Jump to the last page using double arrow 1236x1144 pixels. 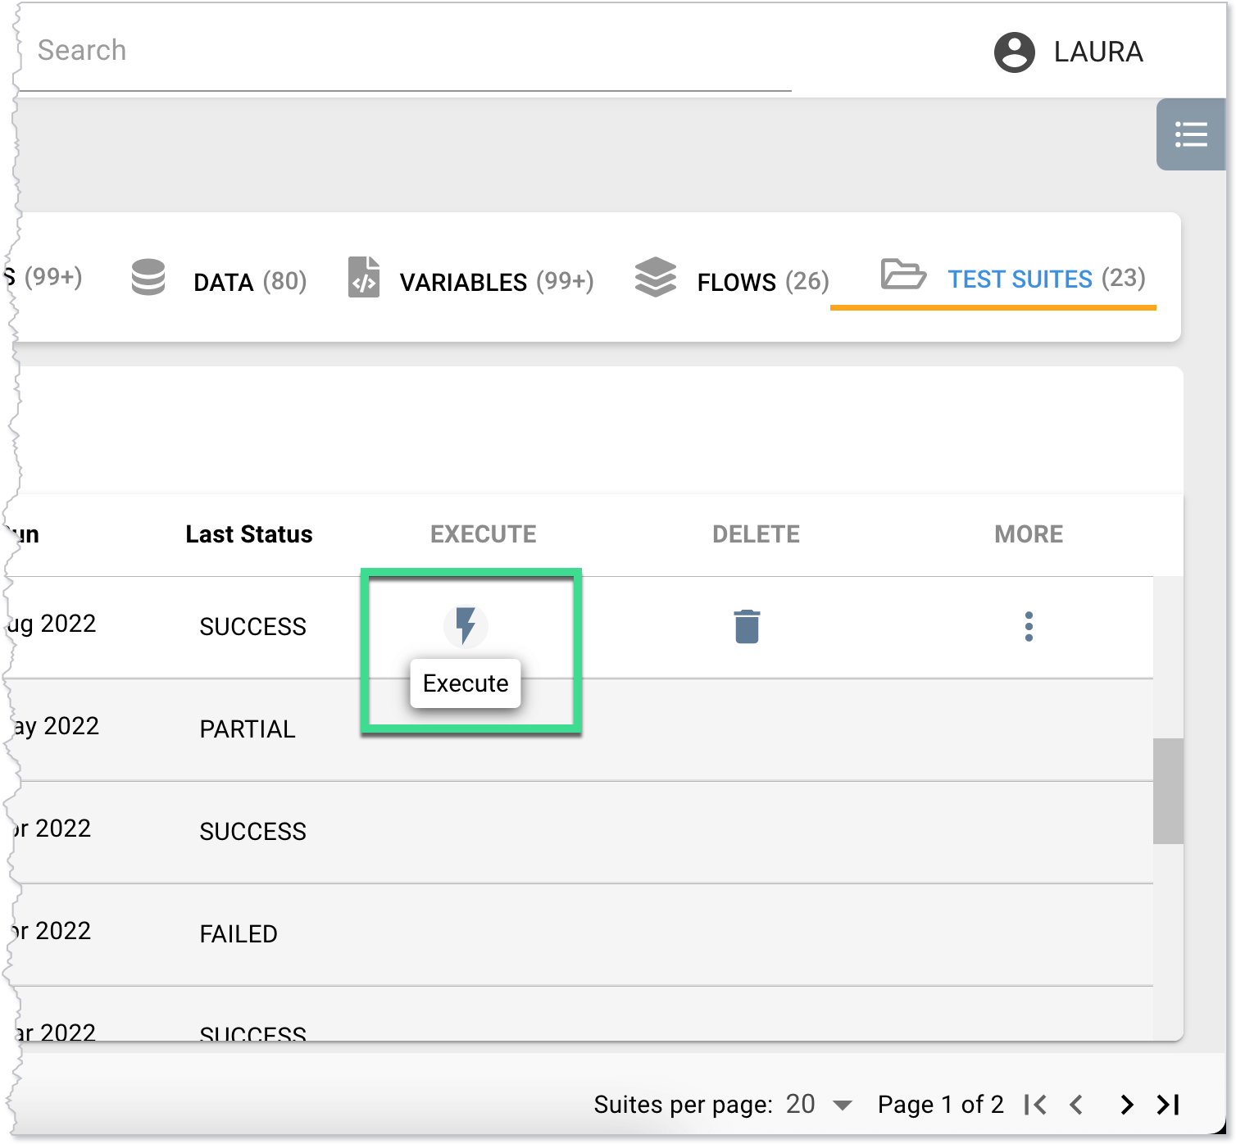[1166, 1105]
